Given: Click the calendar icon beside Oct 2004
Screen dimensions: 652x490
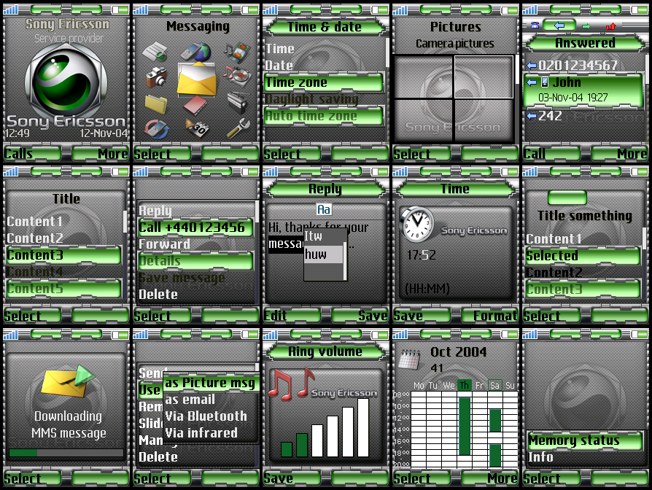Looking at the screenshot, I should click(x=408, y=359).
